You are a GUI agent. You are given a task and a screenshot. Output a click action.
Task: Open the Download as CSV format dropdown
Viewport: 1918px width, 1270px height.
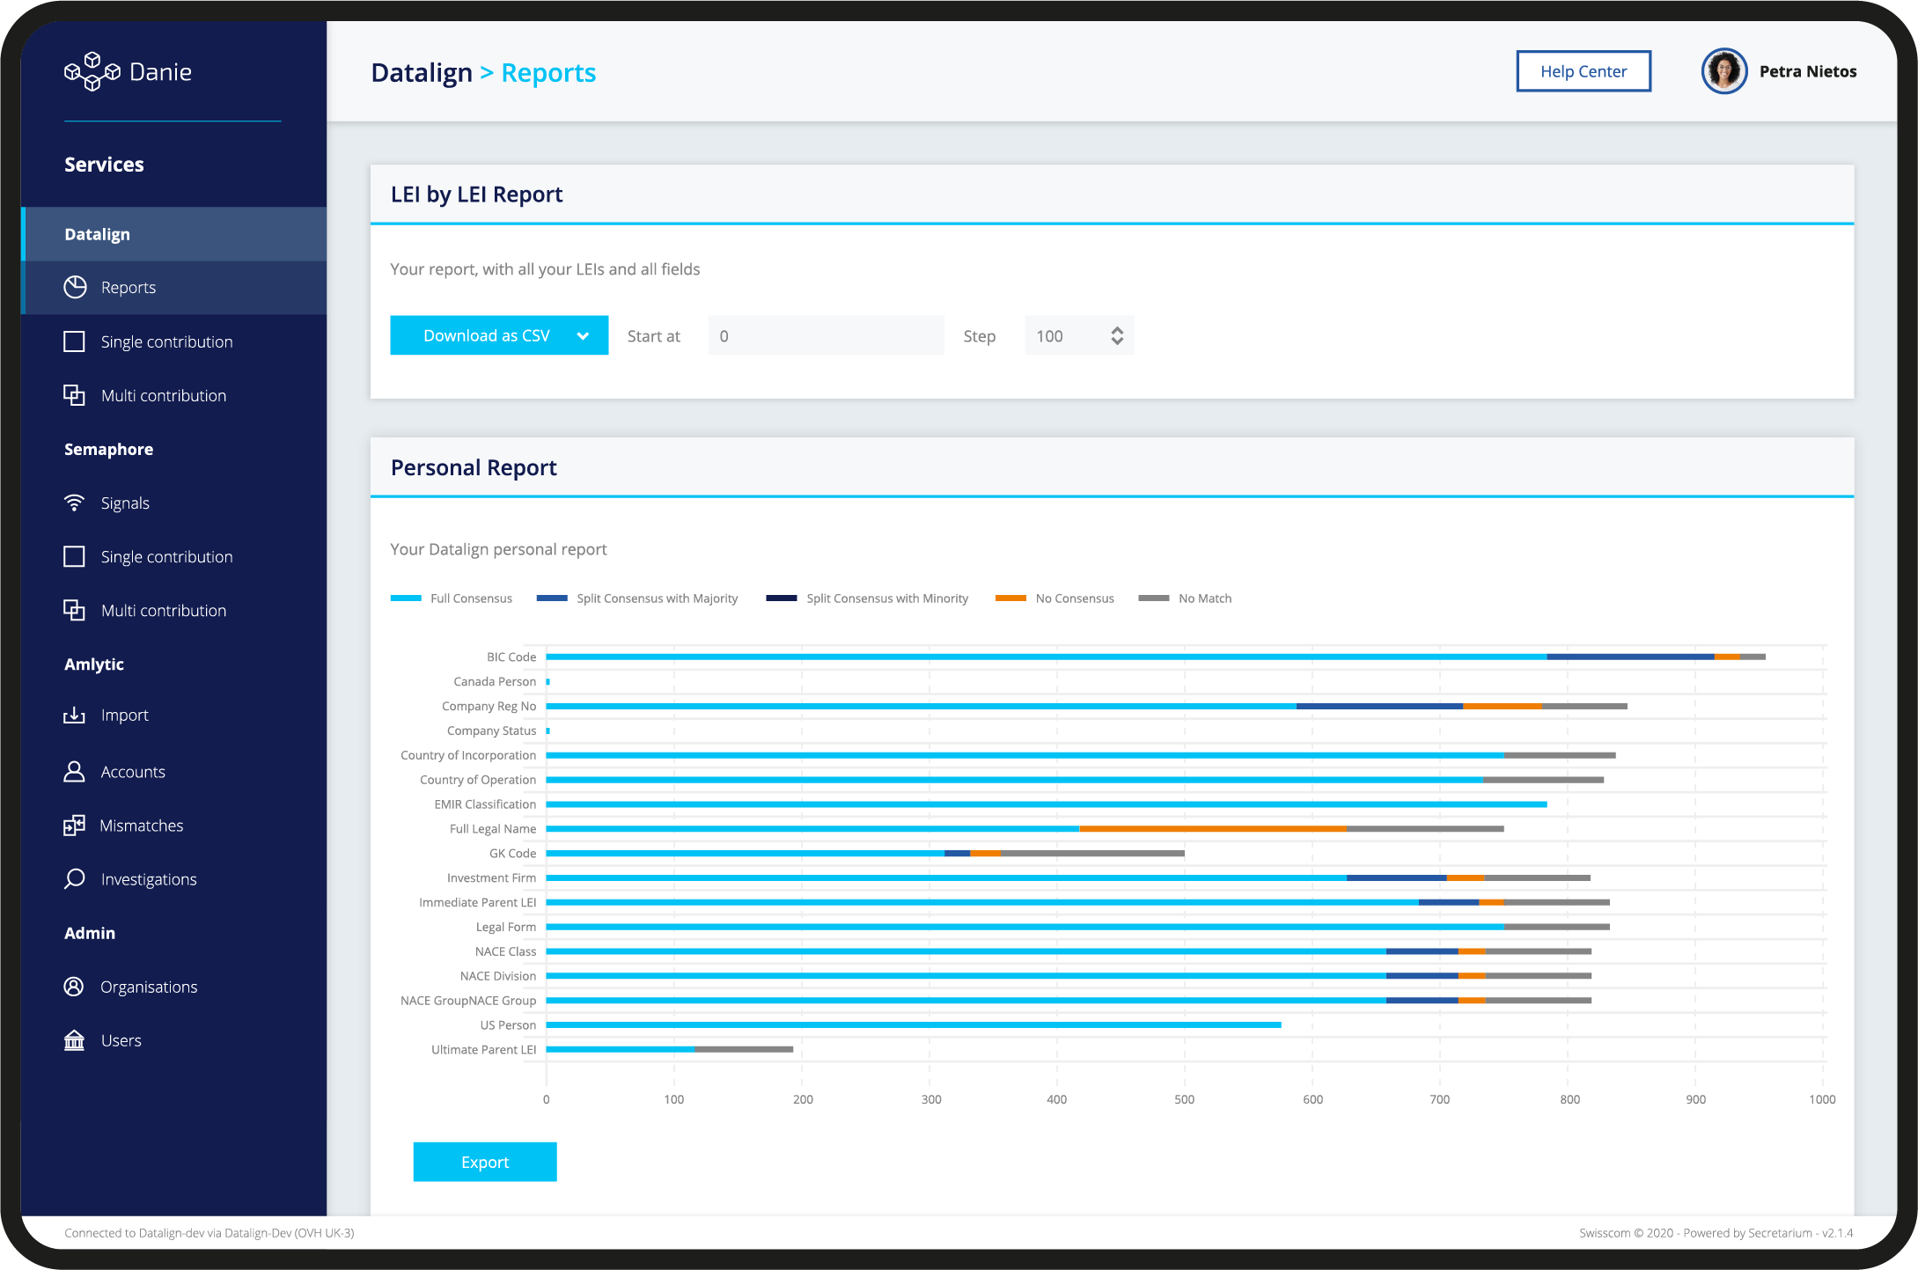pyautogui.click(x=583, y=335)
